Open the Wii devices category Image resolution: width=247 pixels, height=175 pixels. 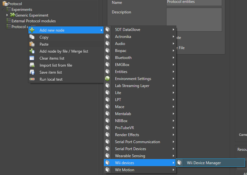140,163
